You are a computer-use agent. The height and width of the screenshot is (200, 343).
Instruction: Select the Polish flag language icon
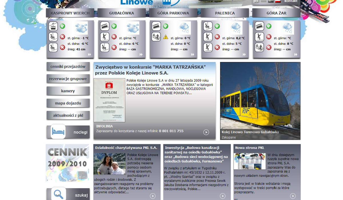coord(277,1)
